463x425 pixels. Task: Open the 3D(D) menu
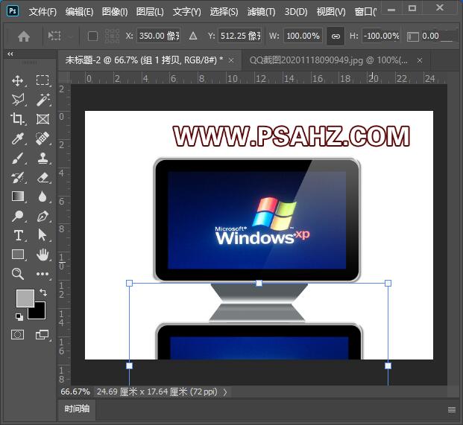click(x=296, y=12)
